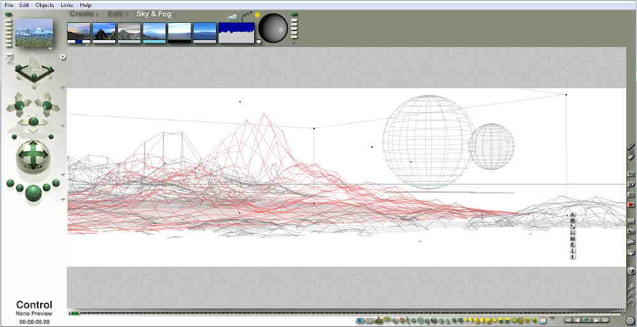The width and height of the screenshot is (637, 327).
Task: Toggle the small radio button beside view control
Action: (x=62, y=57)
